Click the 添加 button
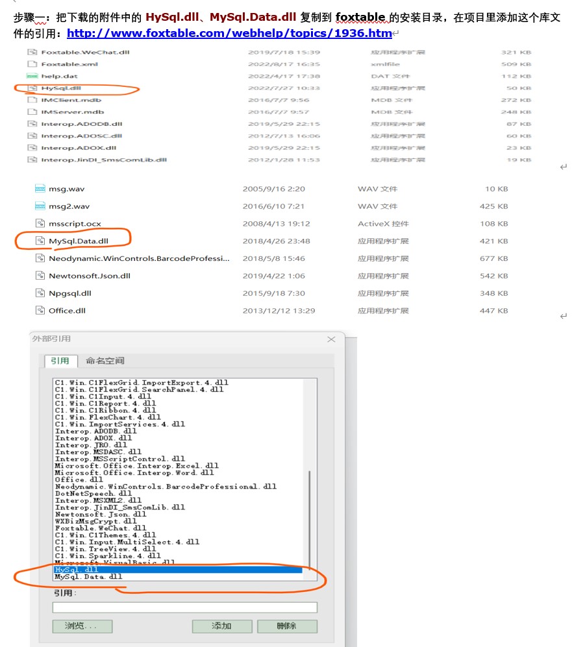The image size is (572, 647). point(221,626)
